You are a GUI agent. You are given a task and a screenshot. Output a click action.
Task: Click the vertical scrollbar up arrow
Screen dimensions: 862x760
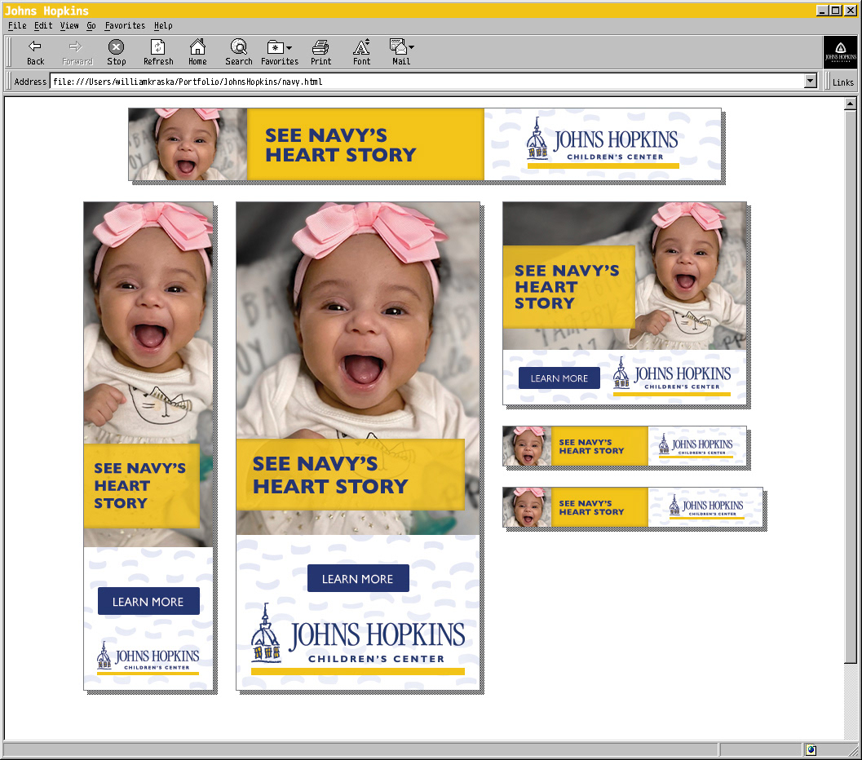(x=850, y=104)
